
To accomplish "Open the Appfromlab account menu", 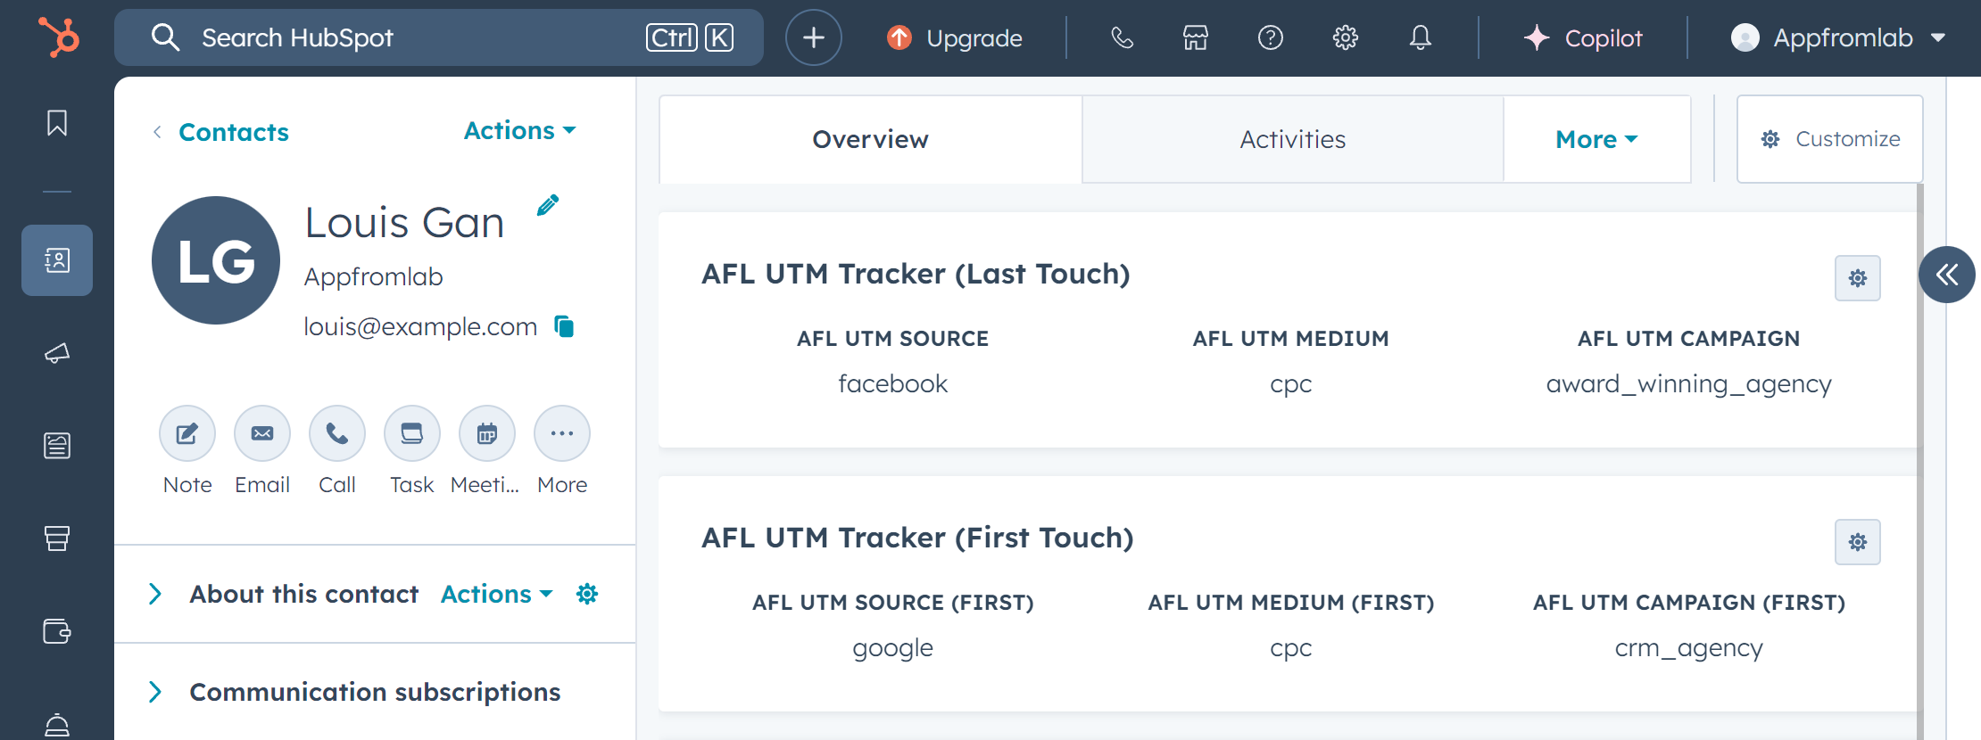I will coord(1838,37).
